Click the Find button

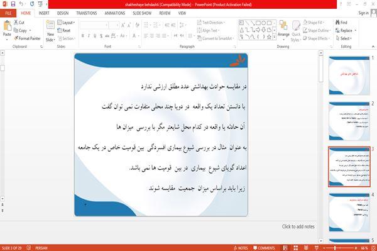tap(341, 23)
